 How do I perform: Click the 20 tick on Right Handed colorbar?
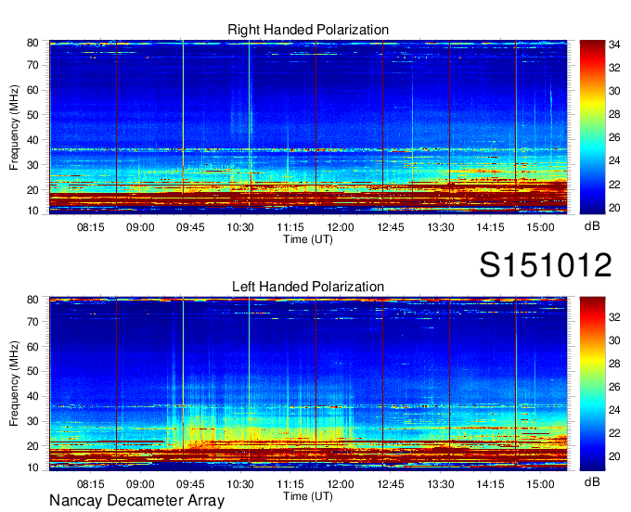point(614,208)
